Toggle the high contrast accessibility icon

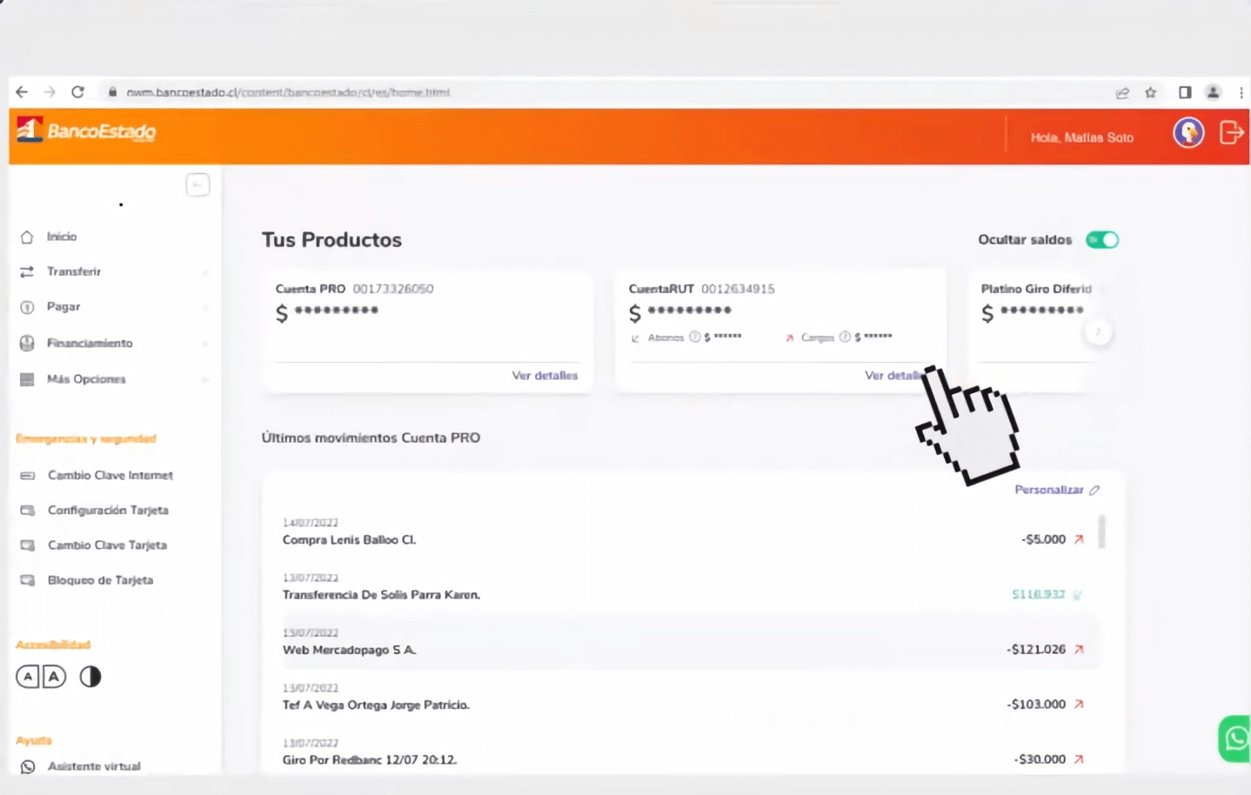tap(90, 677)
